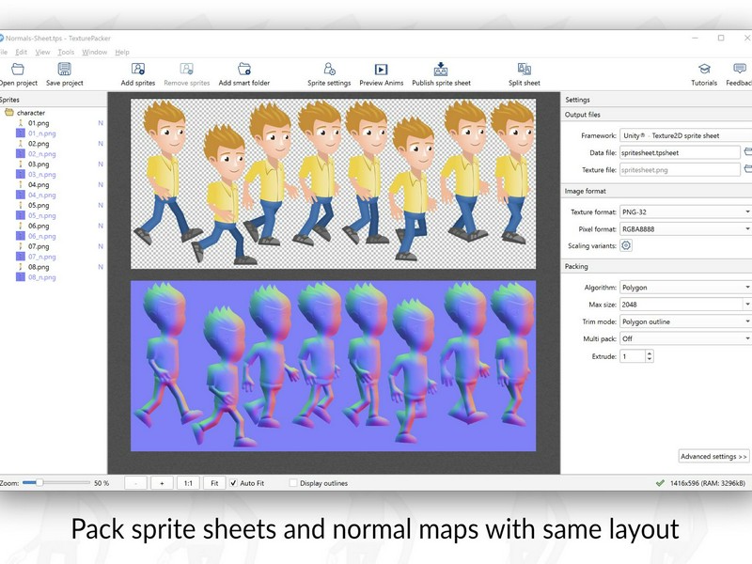Click the zoom out minus button
This screenshot has height=564, width=752.
pyautogui.click(x=135, y=483)
